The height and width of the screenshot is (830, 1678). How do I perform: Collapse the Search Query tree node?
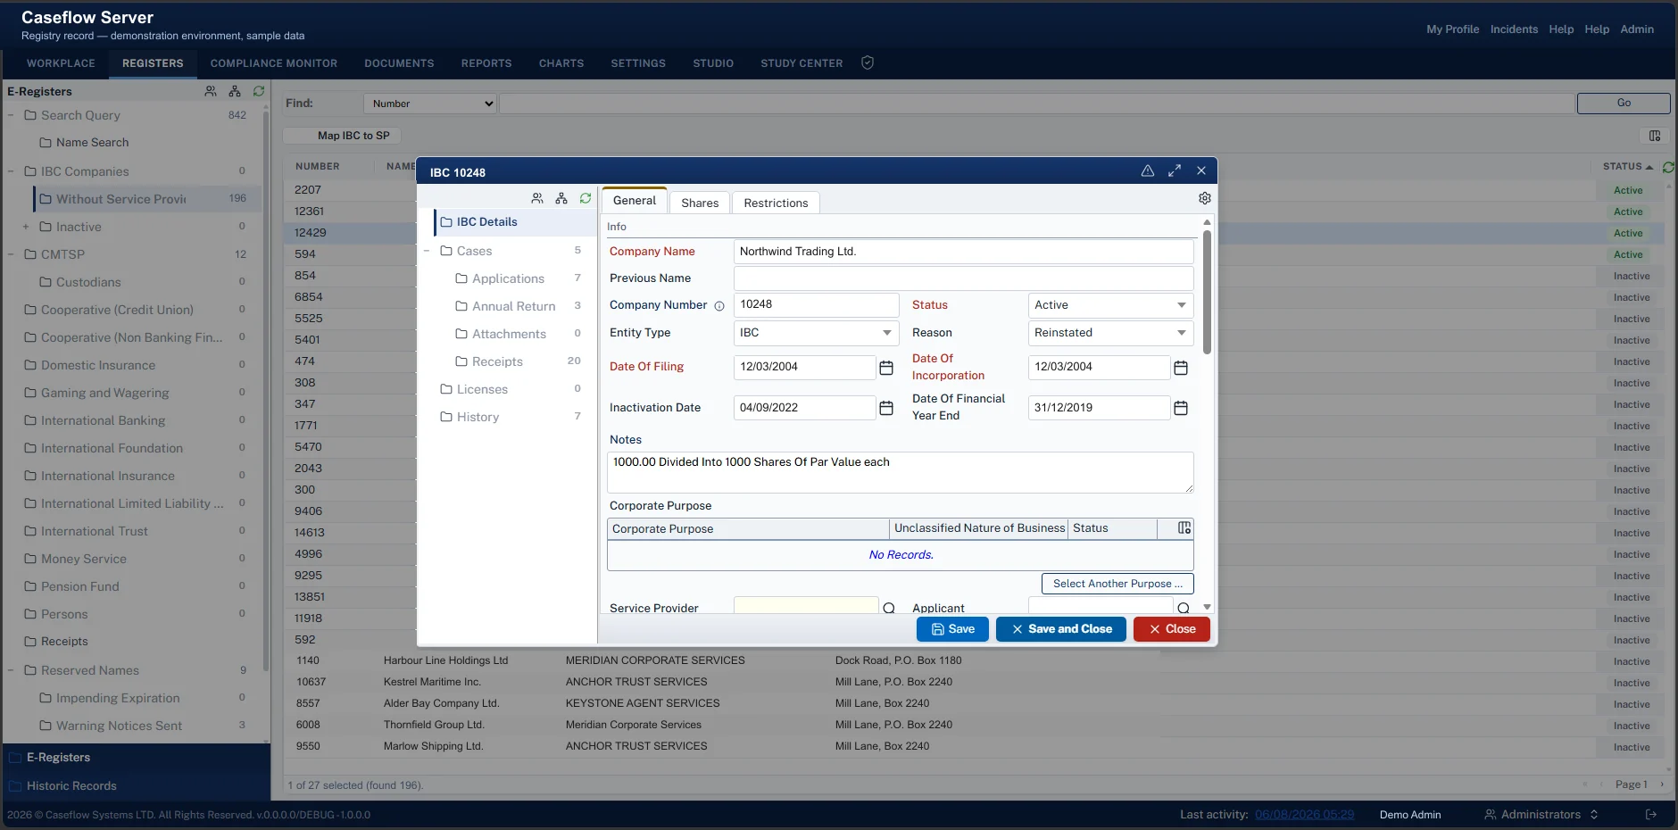11,115
